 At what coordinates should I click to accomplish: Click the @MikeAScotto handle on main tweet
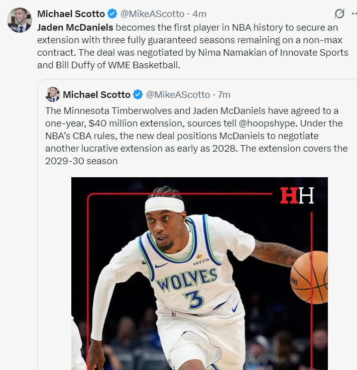(x=153, y=14)
